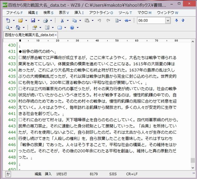The width and height of the screenshot is (197, 179).
Task: Expand the Save dropdown arrow
Action: 38,20
